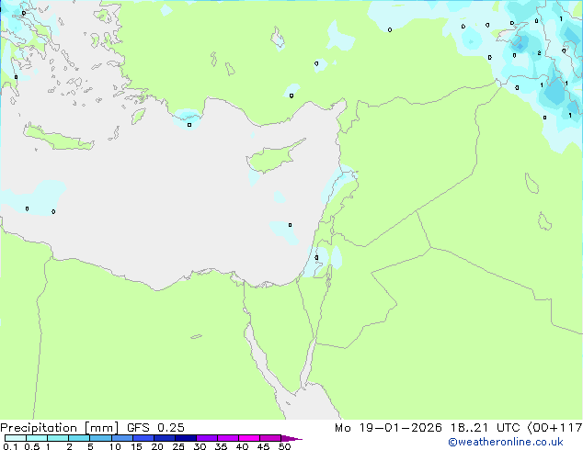Click the '18..21 UTC' time label
This screenshot has width=583, height=450.
click(487, 428)
